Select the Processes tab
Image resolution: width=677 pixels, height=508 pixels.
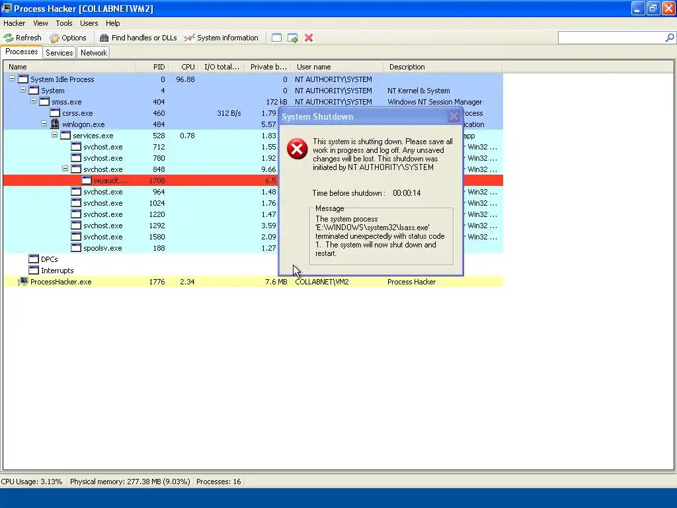pyautogui.click(x=22, y=52)
